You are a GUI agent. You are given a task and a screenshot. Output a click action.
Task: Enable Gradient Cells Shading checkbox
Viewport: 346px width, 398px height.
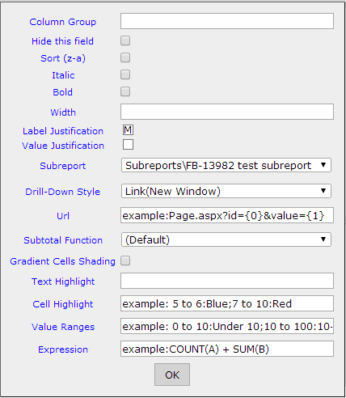(x=125, y=260)
